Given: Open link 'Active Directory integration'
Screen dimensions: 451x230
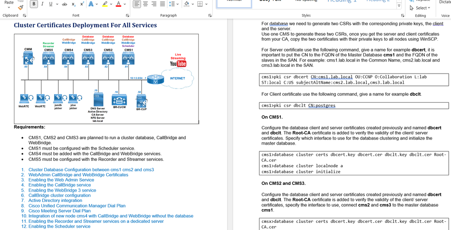Looking at the screenshot, I should (x=55, y=200).
